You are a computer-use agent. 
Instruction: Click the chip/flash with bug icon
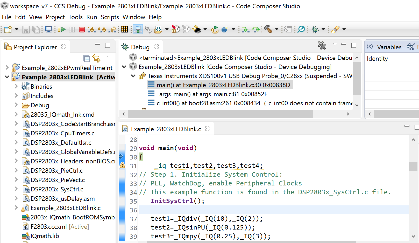click(196, 29)
